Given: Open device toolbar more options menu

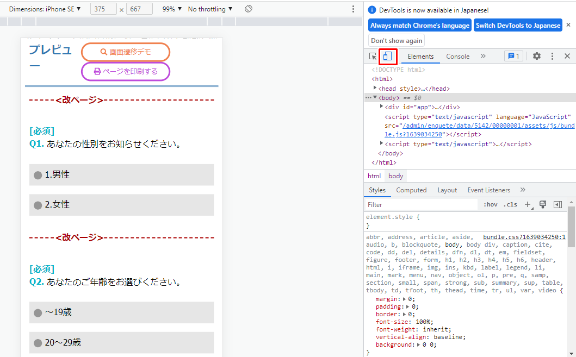Looking at the screenshot, I should [x=353, y=9].
